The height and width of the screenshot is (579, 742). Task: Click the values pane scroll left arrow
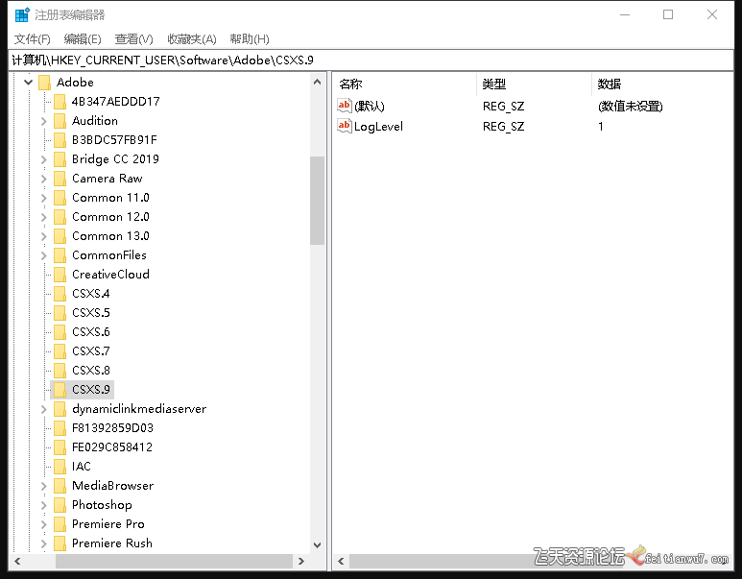coord(341,562)
